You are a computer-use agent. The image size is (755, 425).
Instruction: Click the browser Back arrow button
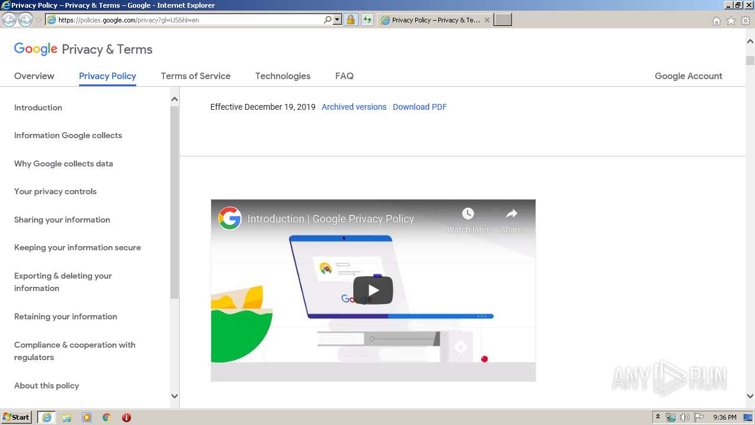[9, 20]
